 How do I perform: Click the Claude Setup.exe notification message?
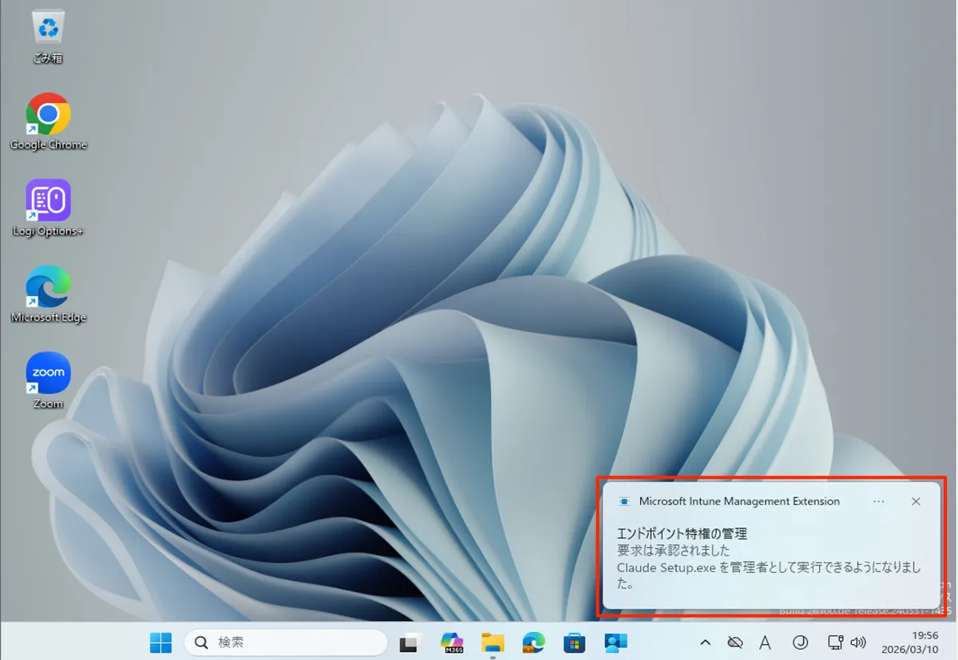(x=769, y=575)
